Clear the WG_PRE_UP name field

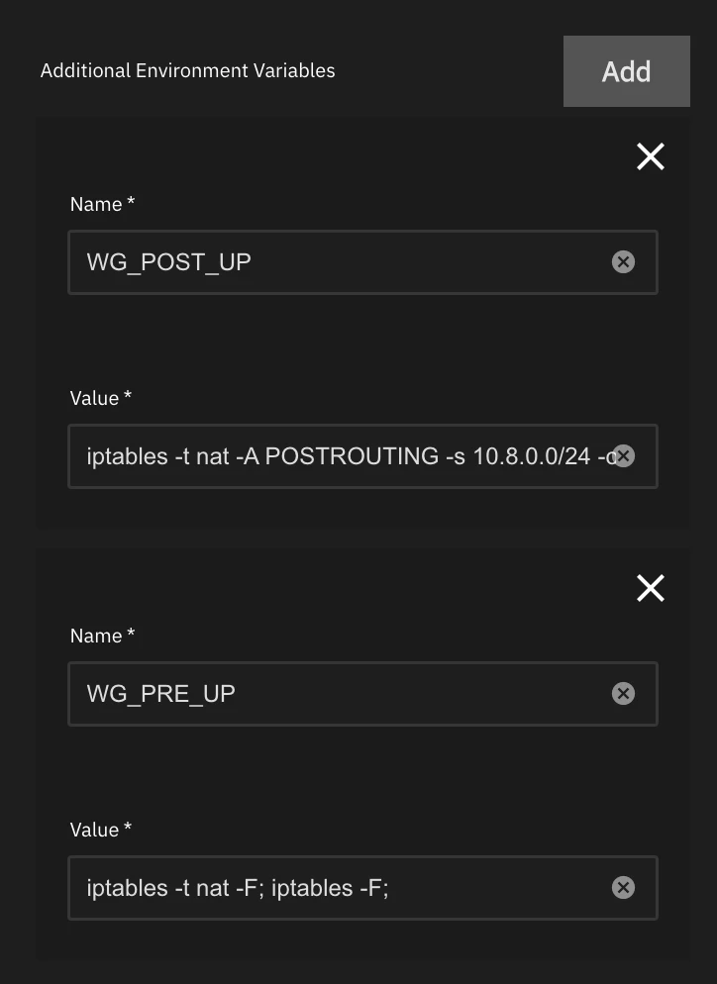point(623,694)
